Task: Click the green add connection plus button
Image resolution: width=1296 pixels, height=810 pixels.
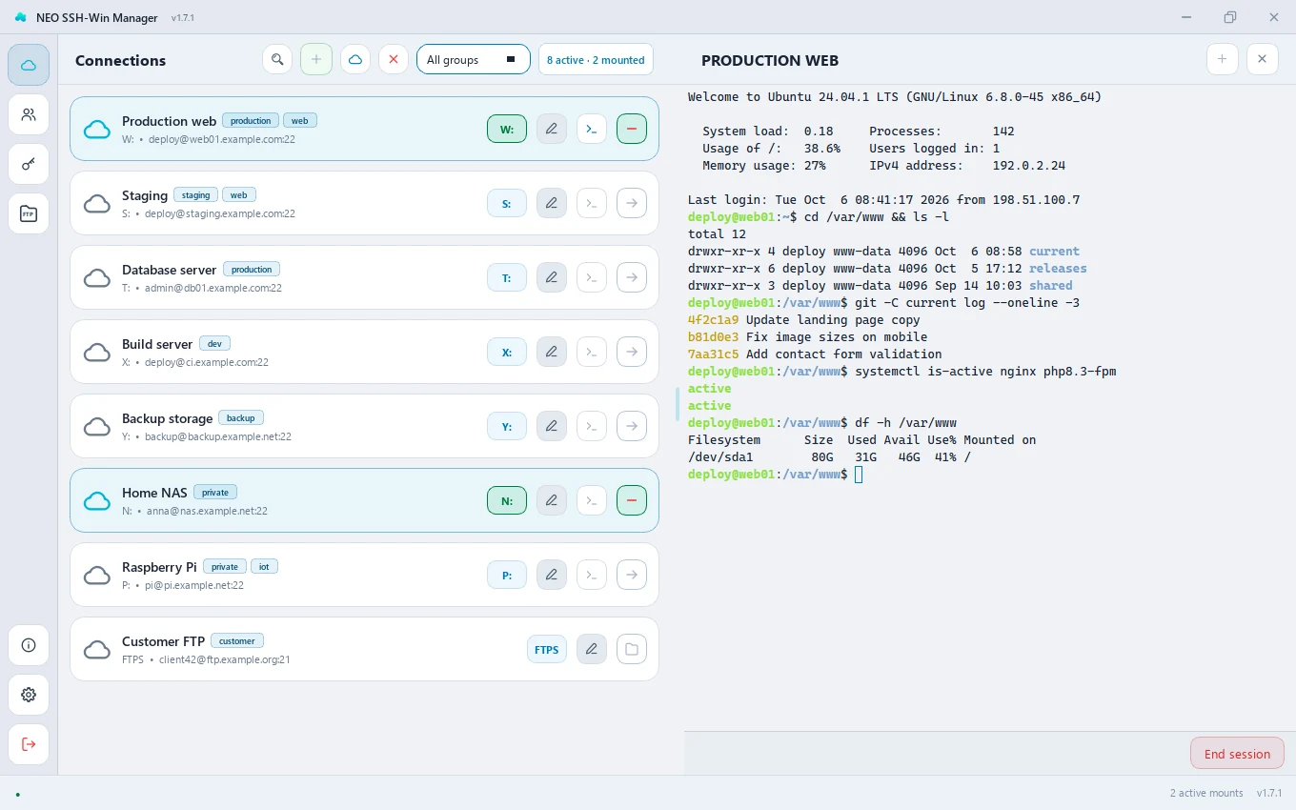Action: click(316, 59)
